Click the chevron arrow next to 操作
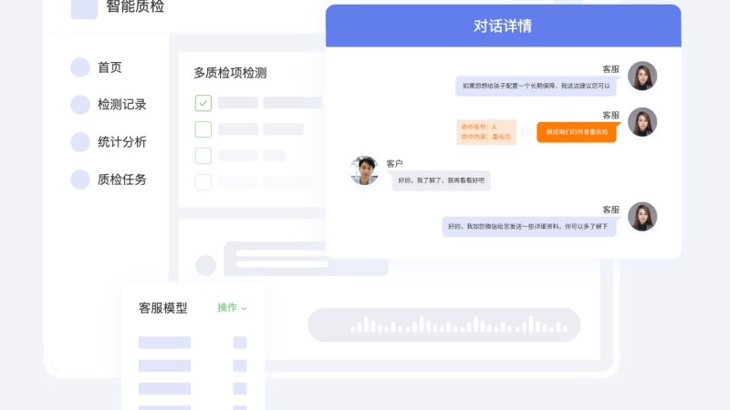This screenshot has width=730, height=410. pos(245,308)
